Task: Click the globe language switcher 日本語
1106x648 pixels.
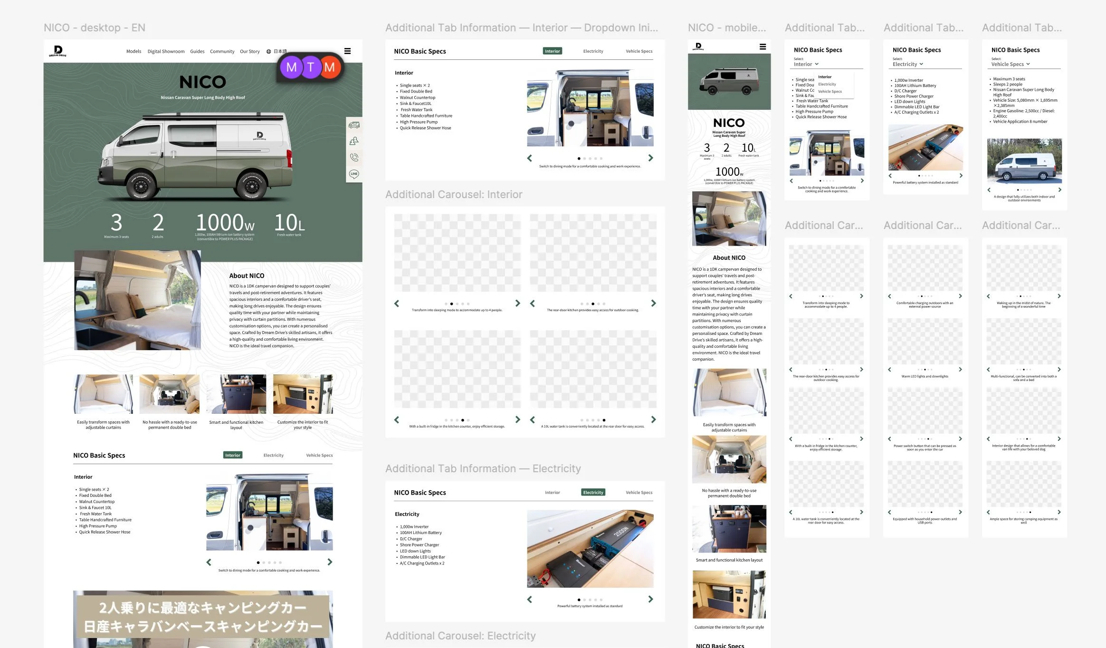Action: (x=276, y=51)
